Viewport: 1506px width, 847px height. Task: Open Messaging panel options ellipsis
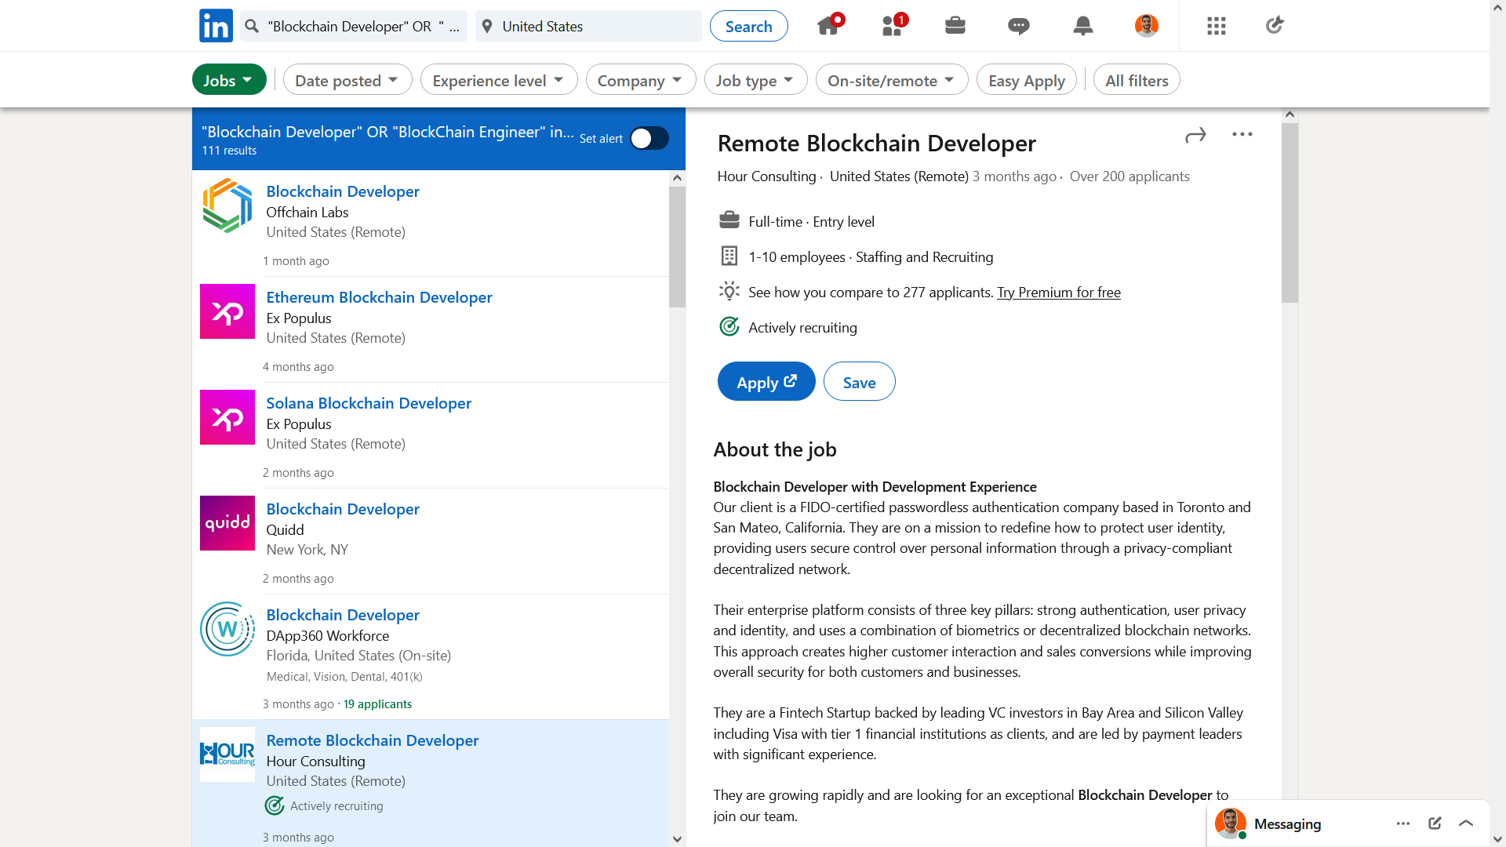pos(1403,823)
